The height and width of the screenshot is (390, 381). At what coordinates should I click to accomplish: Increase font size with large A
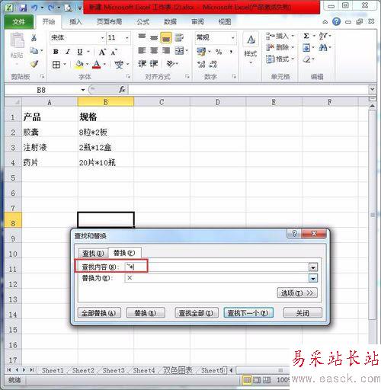click(102, 52)
